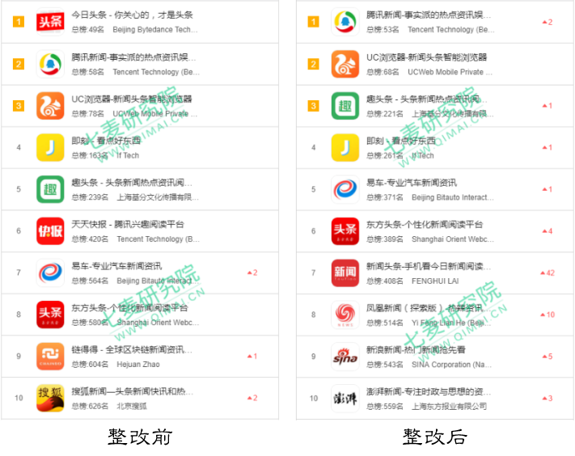
Task: Click 即刻 yellow J icon in 整改后 list
Action: (x=345, y=148)
